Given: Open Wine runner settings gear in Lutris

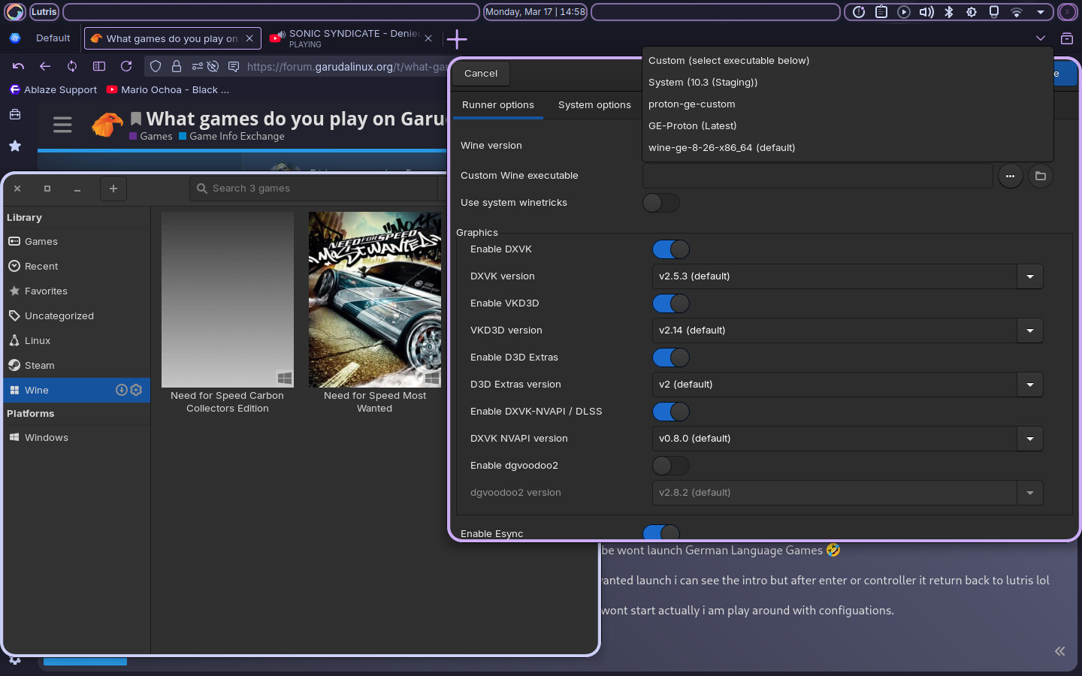Looking at the screenshot, I should pyautogui.click(x=136, y=390).
